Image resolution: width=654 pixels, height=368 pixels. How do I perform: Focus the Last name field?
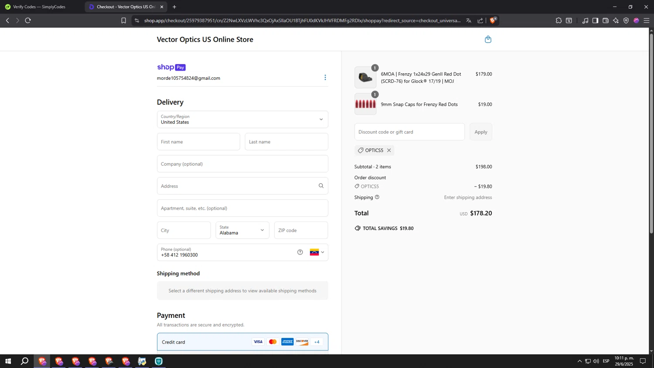[x=286, y=142]
